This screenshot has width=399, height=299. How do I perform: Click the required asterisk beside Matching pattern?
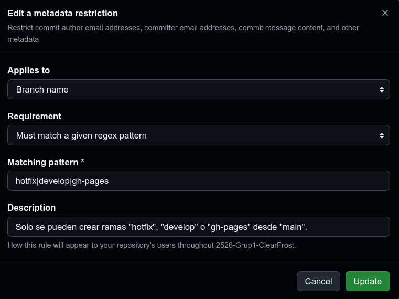click(82, 162)
